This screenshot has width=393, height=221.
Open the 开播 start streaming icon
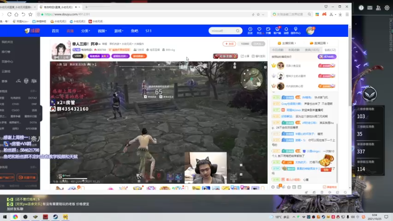click(x=268, y=30)
